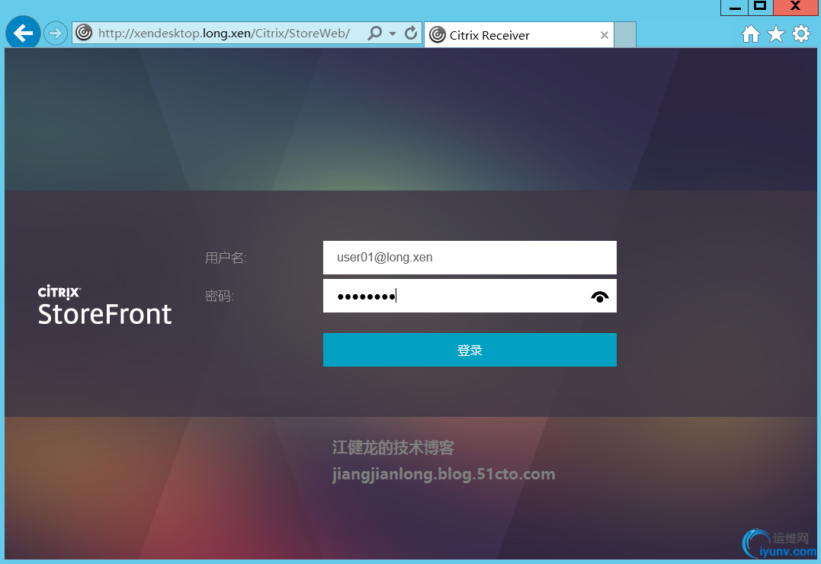Click the 用户名 label
The image size is (821, 564).
(226, 258)
